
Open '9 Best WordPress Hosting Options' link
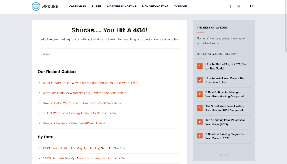(79, 113)
